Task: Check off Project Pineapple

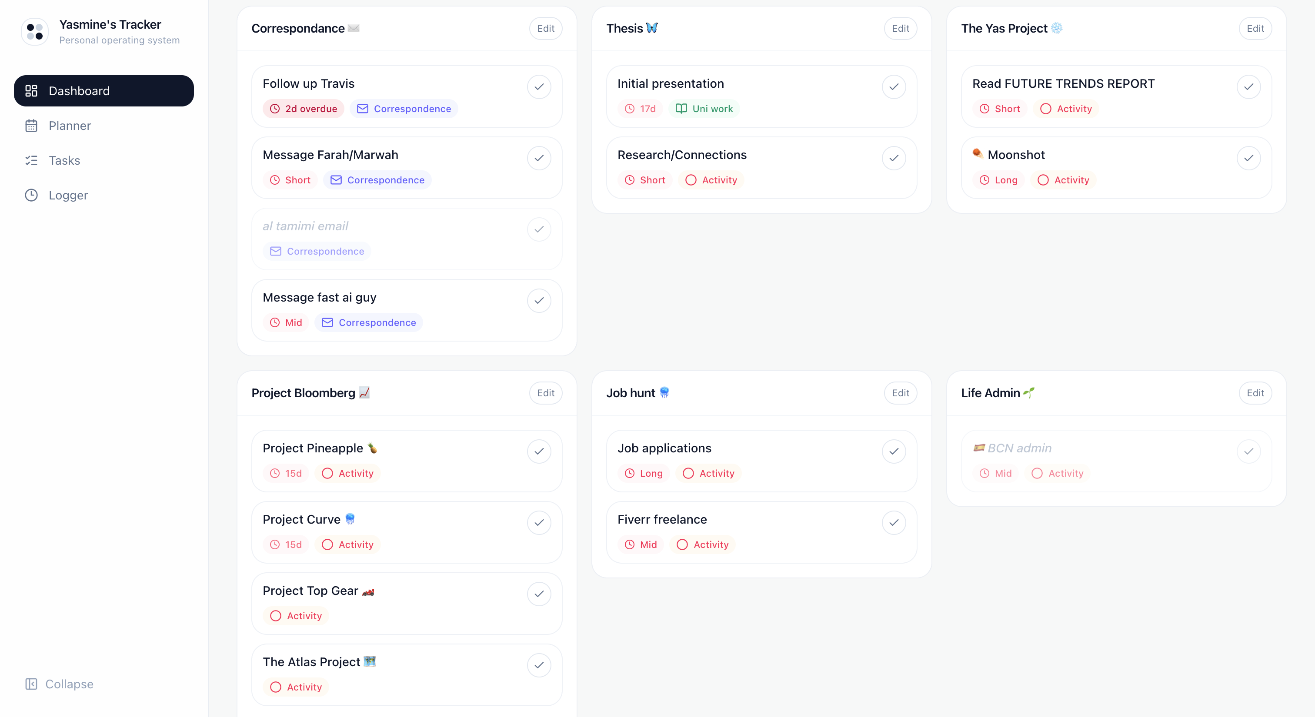Action: (x=538, y=451)
